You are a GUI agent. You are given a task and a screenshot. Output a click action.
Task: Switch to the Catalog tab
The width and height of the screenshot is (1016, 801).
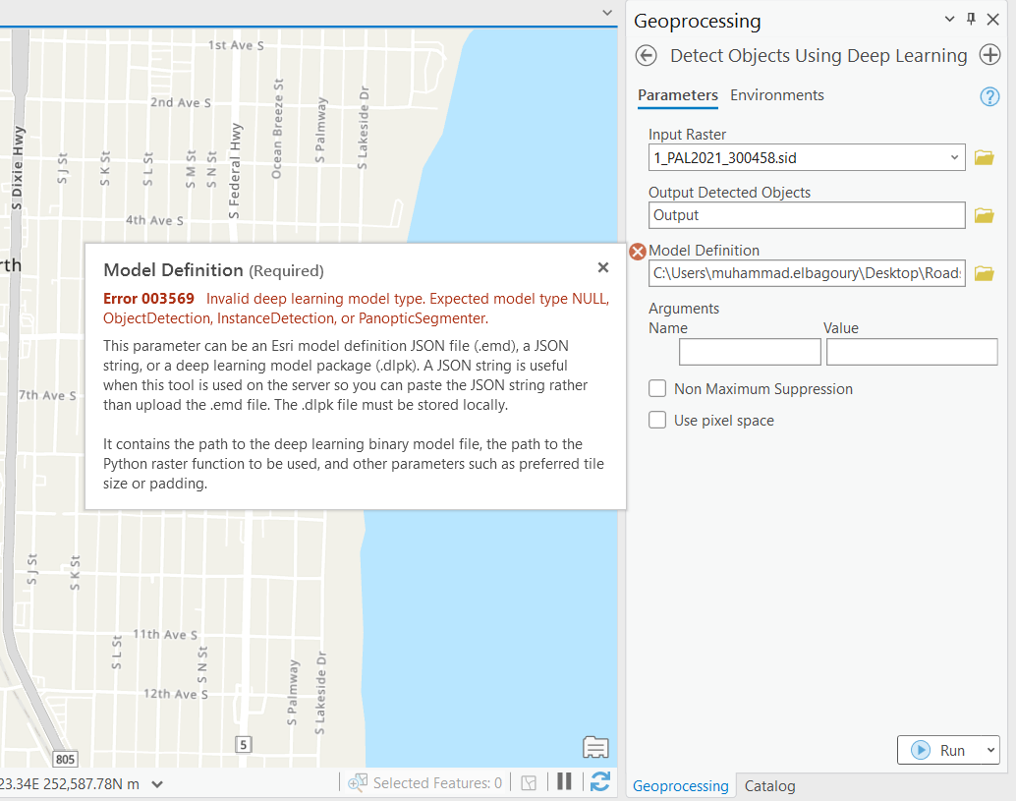point(769,785)
